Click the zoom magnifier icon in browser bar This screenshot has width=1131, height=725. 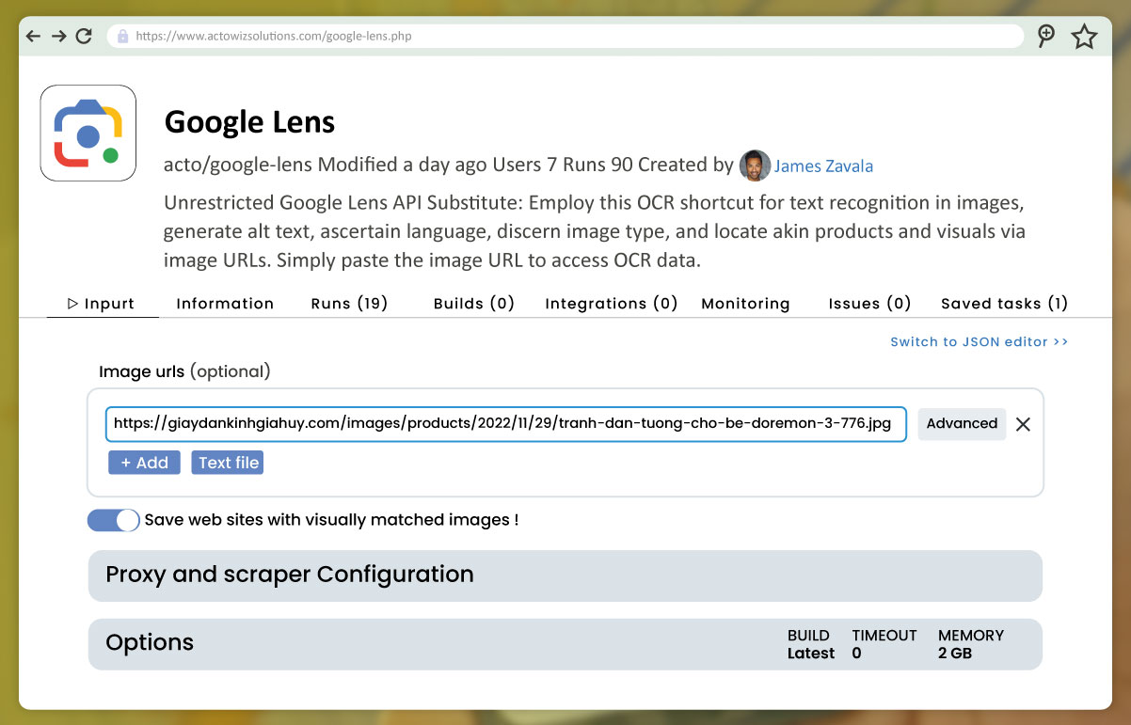pyautogui.click(x=1045, y=36)
